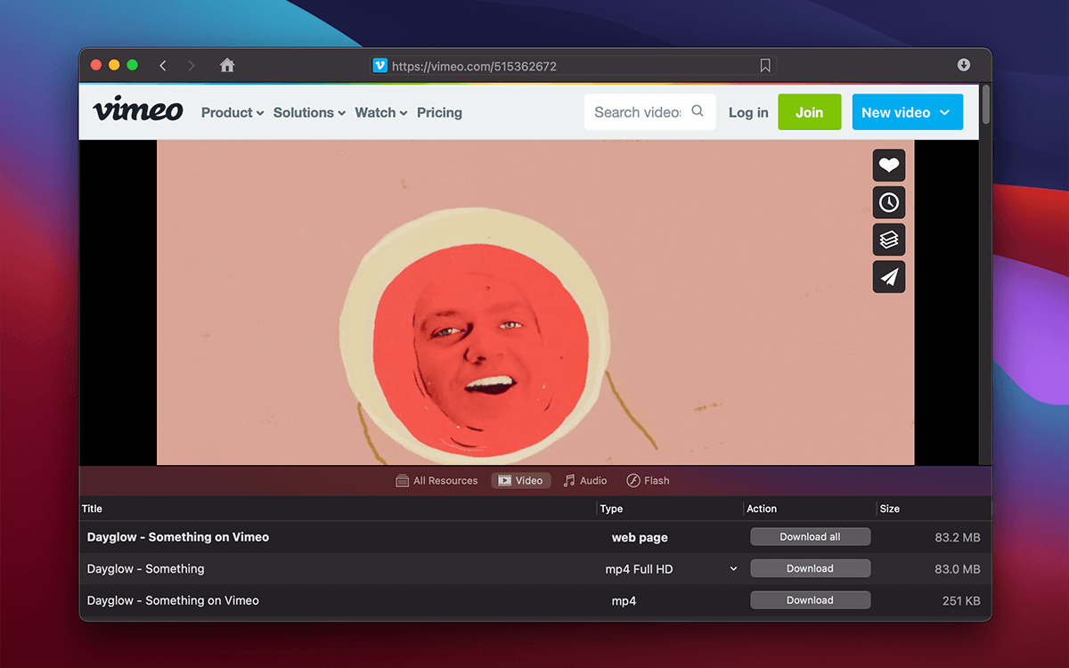Image resolution: width=1069 pixels, height=668 pixels.
Task: Click the "83.2 MB" size value
Action: pyautogui.click(x=957, y=537)
